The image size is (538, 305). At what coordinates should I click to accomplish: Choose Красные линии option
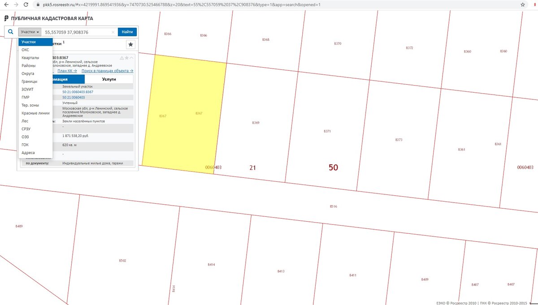35,113
